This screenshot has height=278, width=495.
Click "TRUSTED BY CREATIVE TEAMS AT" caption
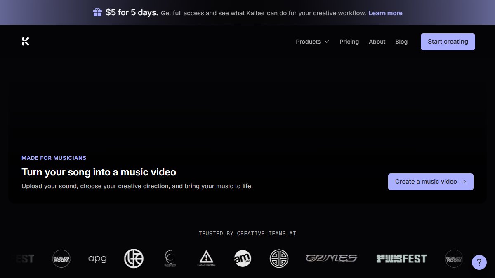coord(247,234)
